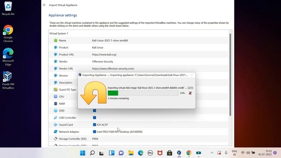This screenshot has width=281, height=158.
Task: Open Microsoft Edge desktop shortcut
Action: coord(8,57)
